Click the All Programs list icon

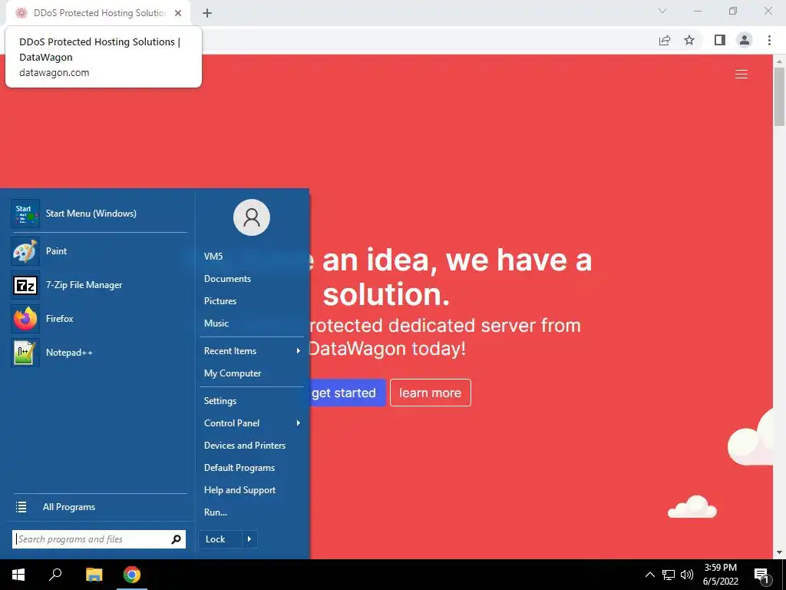pyautogui.click(x=21, y=507)
